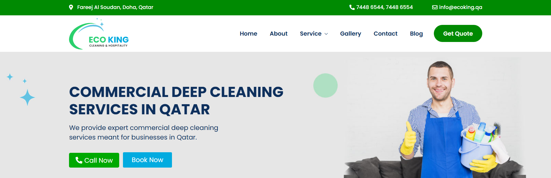
Task: Open the Home page
Action: click(x=249, y=34)
